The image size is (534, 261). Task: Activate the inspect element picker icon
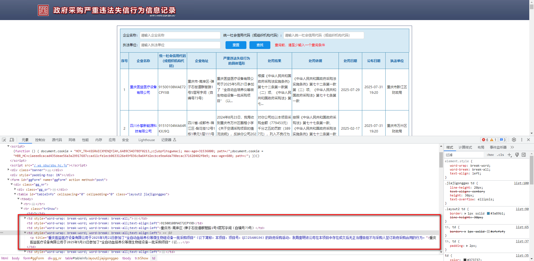(4, 140)
